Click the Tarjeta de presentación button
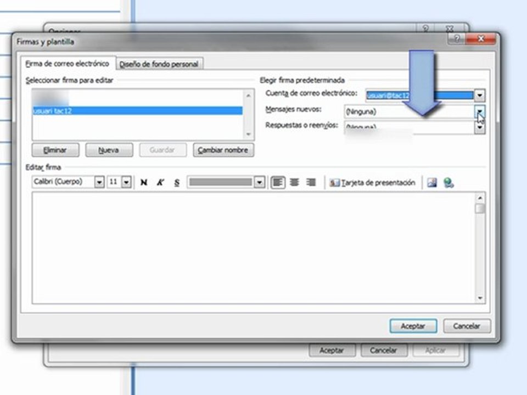Screen dimensions: 527x395 click(372, 183)
